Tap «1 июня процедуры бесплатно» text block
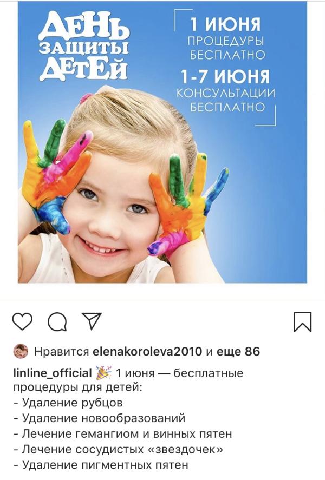This screenshot has width=325, height=480. 226,38
